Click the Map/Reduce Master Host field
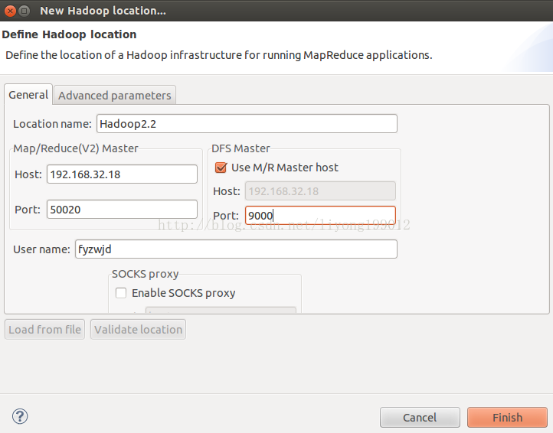This screenshot has width=553, height=433. pos(122,174)
